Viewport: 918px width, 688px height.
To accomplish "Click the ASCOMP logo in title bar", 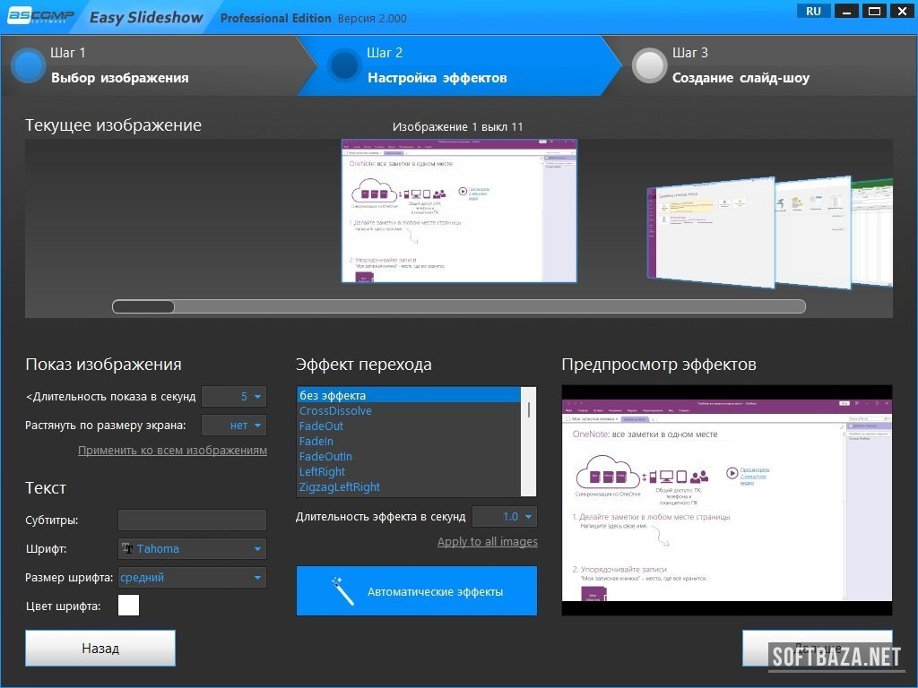I will (x=39, y=16).
